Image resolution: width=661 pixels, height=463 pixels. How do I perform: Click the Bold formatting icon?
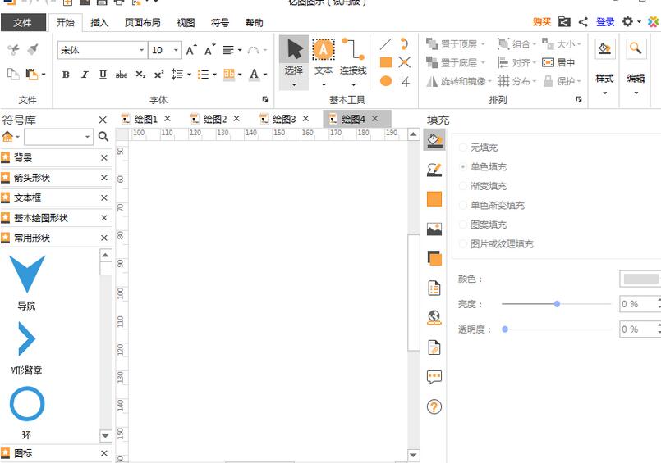coord(66,75)
